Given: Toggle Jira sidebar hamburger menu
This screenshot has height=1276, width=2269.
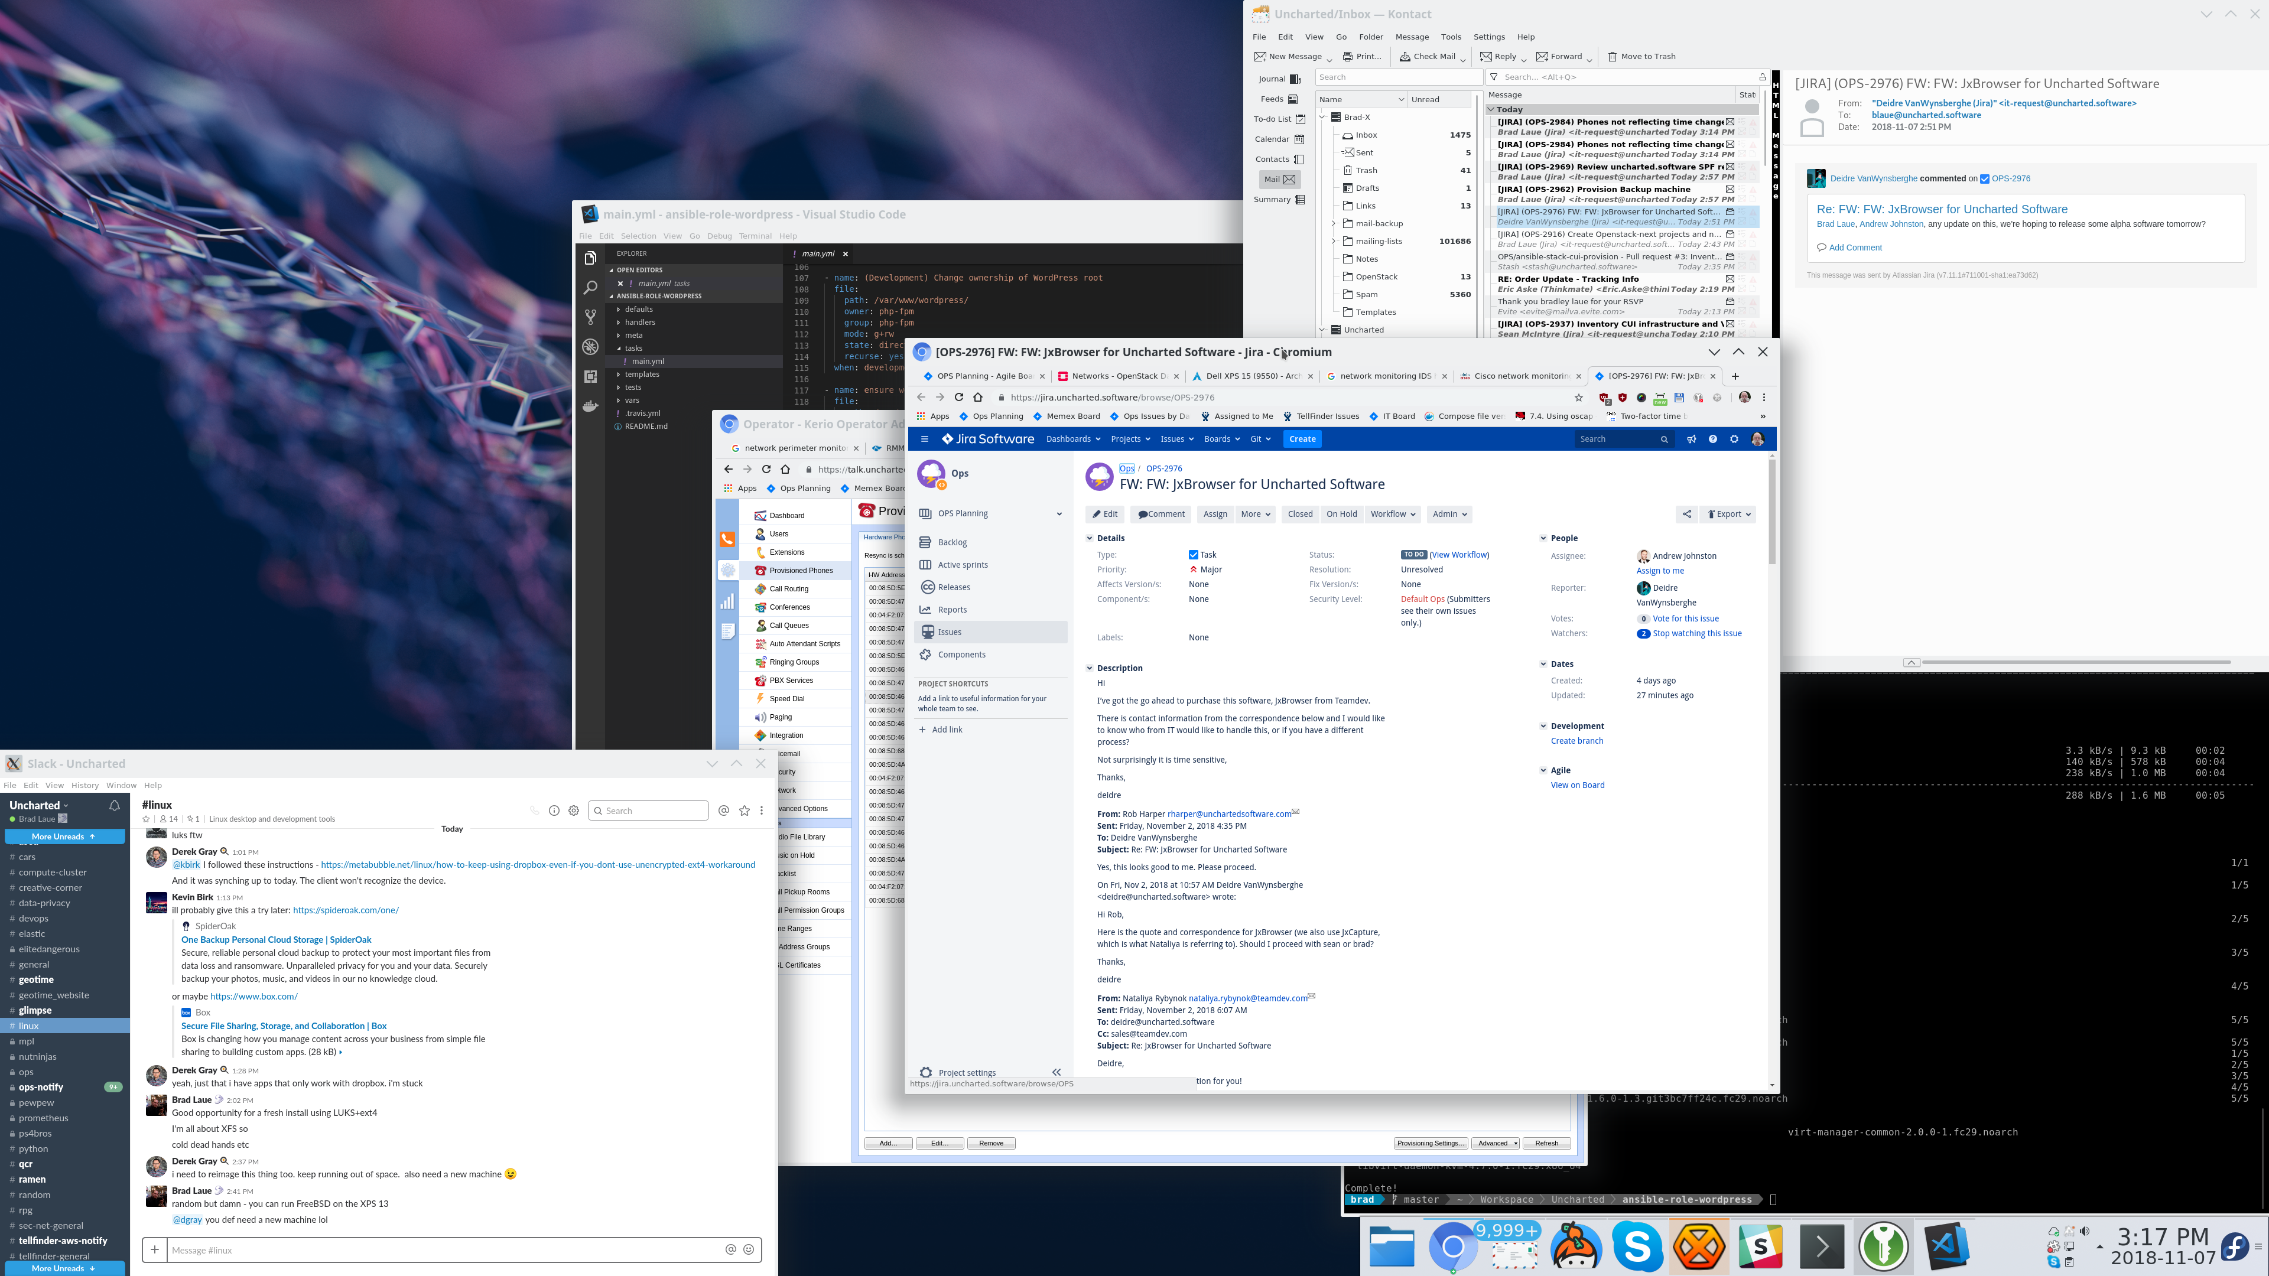Looking at the screenshot, I should (x=924, y=438).
